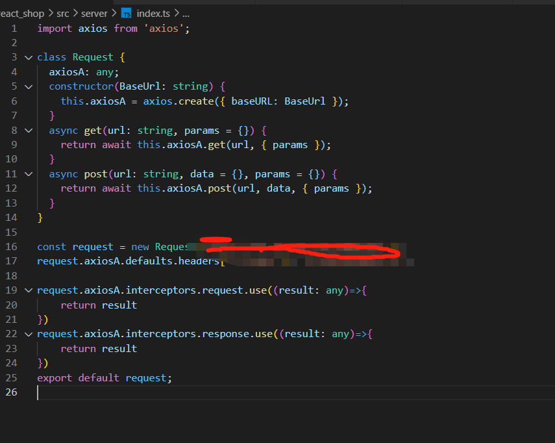Collapse the response interceptor fold on line 22
This screenshot has width=555, height=443.
tap(29, 335)
